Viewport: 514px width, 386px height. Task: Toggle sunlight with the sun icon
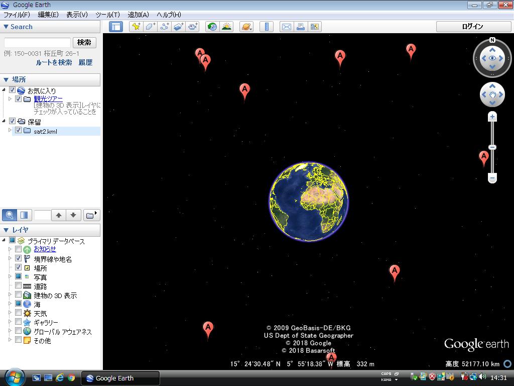pyautogui.click(x=226, y=26)
